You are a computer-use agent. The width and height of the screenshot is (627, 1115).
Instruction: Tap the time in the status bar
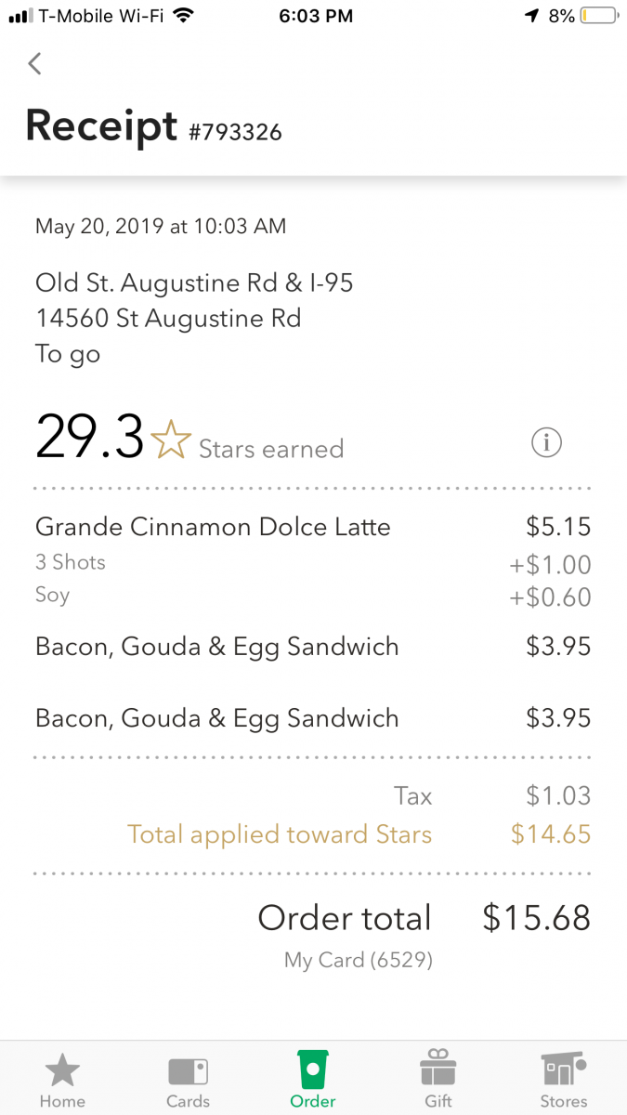(x=316, y=16)
